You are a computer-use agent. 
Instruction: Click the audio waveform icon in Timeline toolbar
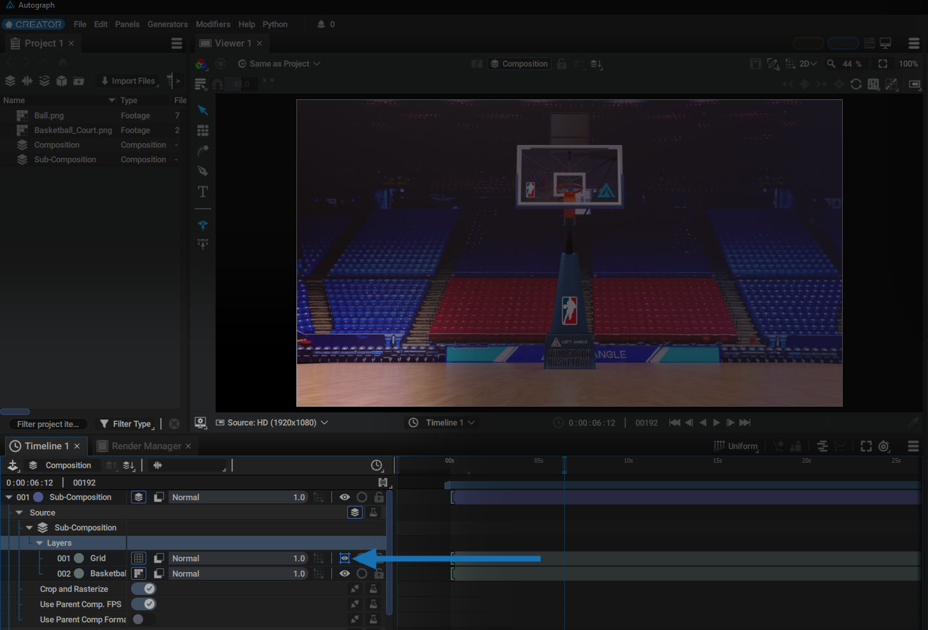pyautogui.click(x=158, y=465)
